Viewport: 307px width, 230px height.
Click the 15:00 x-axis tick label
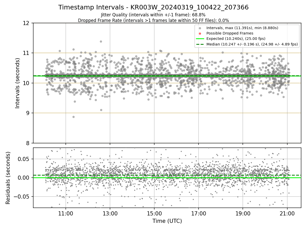tap(154, 213)
